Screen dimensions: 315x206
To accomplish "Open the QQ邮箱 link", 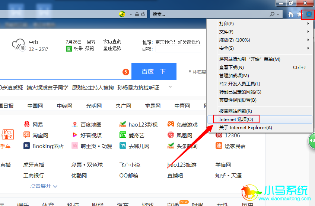I will pyautogui.click(x=129, y=176).
